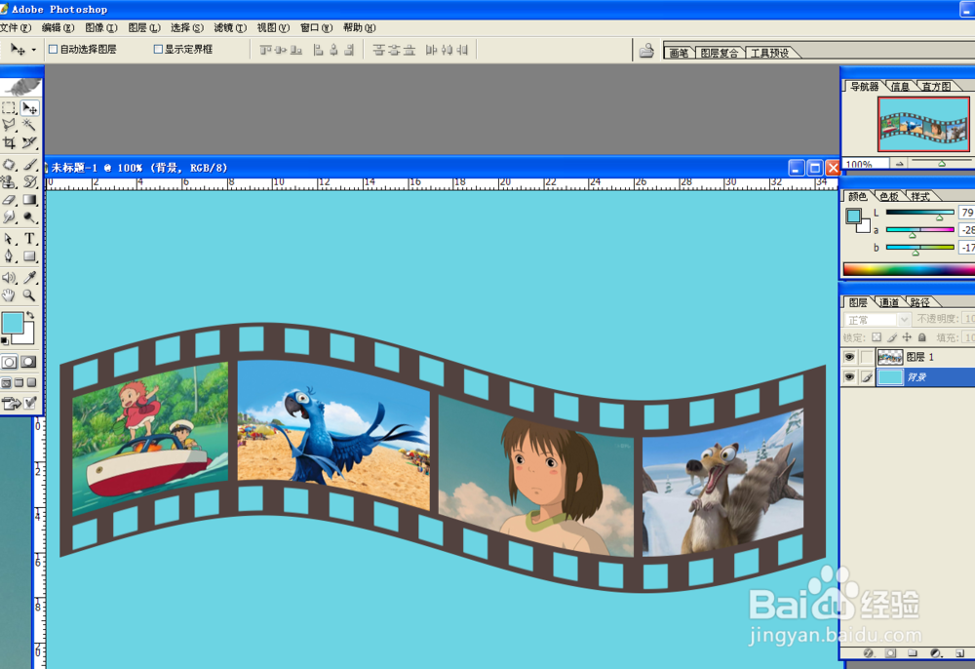This screenshot has height=669, width=975.
Task: Switch to Standard mode editing
Action: coord(10,362)
